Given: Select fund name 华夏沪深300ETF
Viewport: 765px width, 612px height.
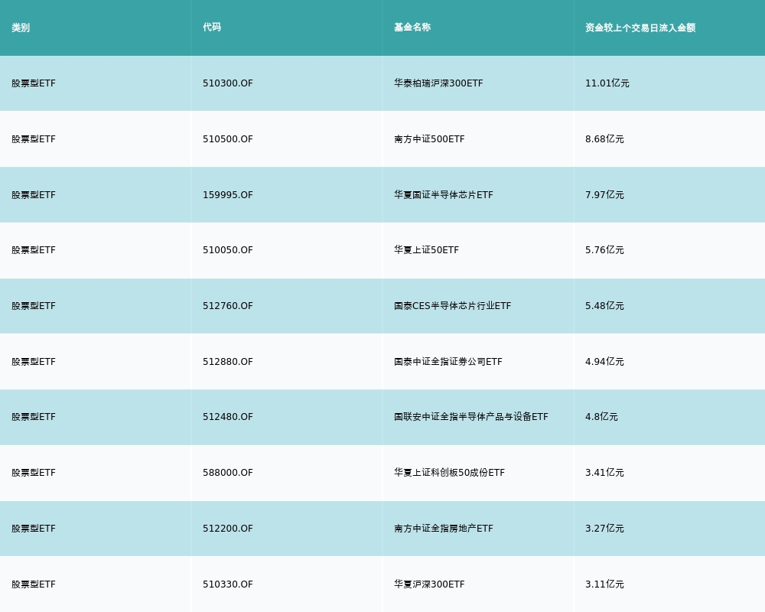Looking at the screenshot, I should click(x=429, y=584).
